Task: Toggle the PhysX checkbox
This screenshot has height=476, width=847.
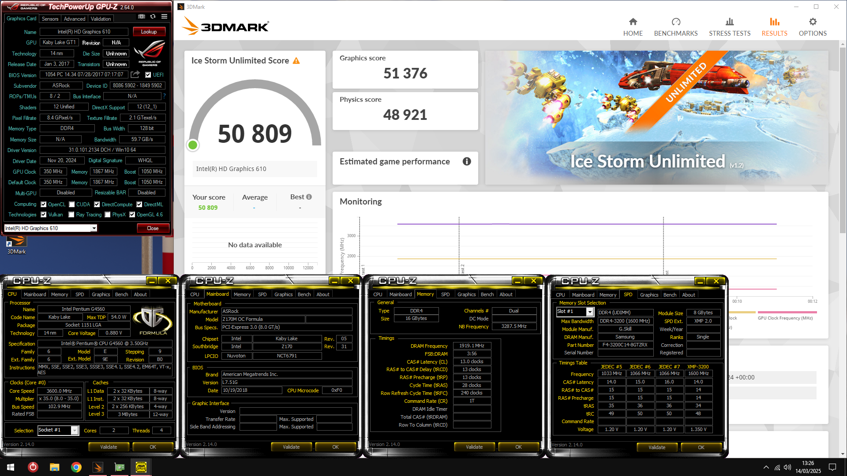Action: point(108,215)
